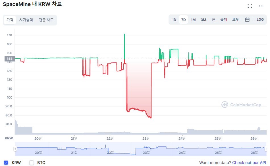Select the 모두 time range

click(x=236, y=20)
